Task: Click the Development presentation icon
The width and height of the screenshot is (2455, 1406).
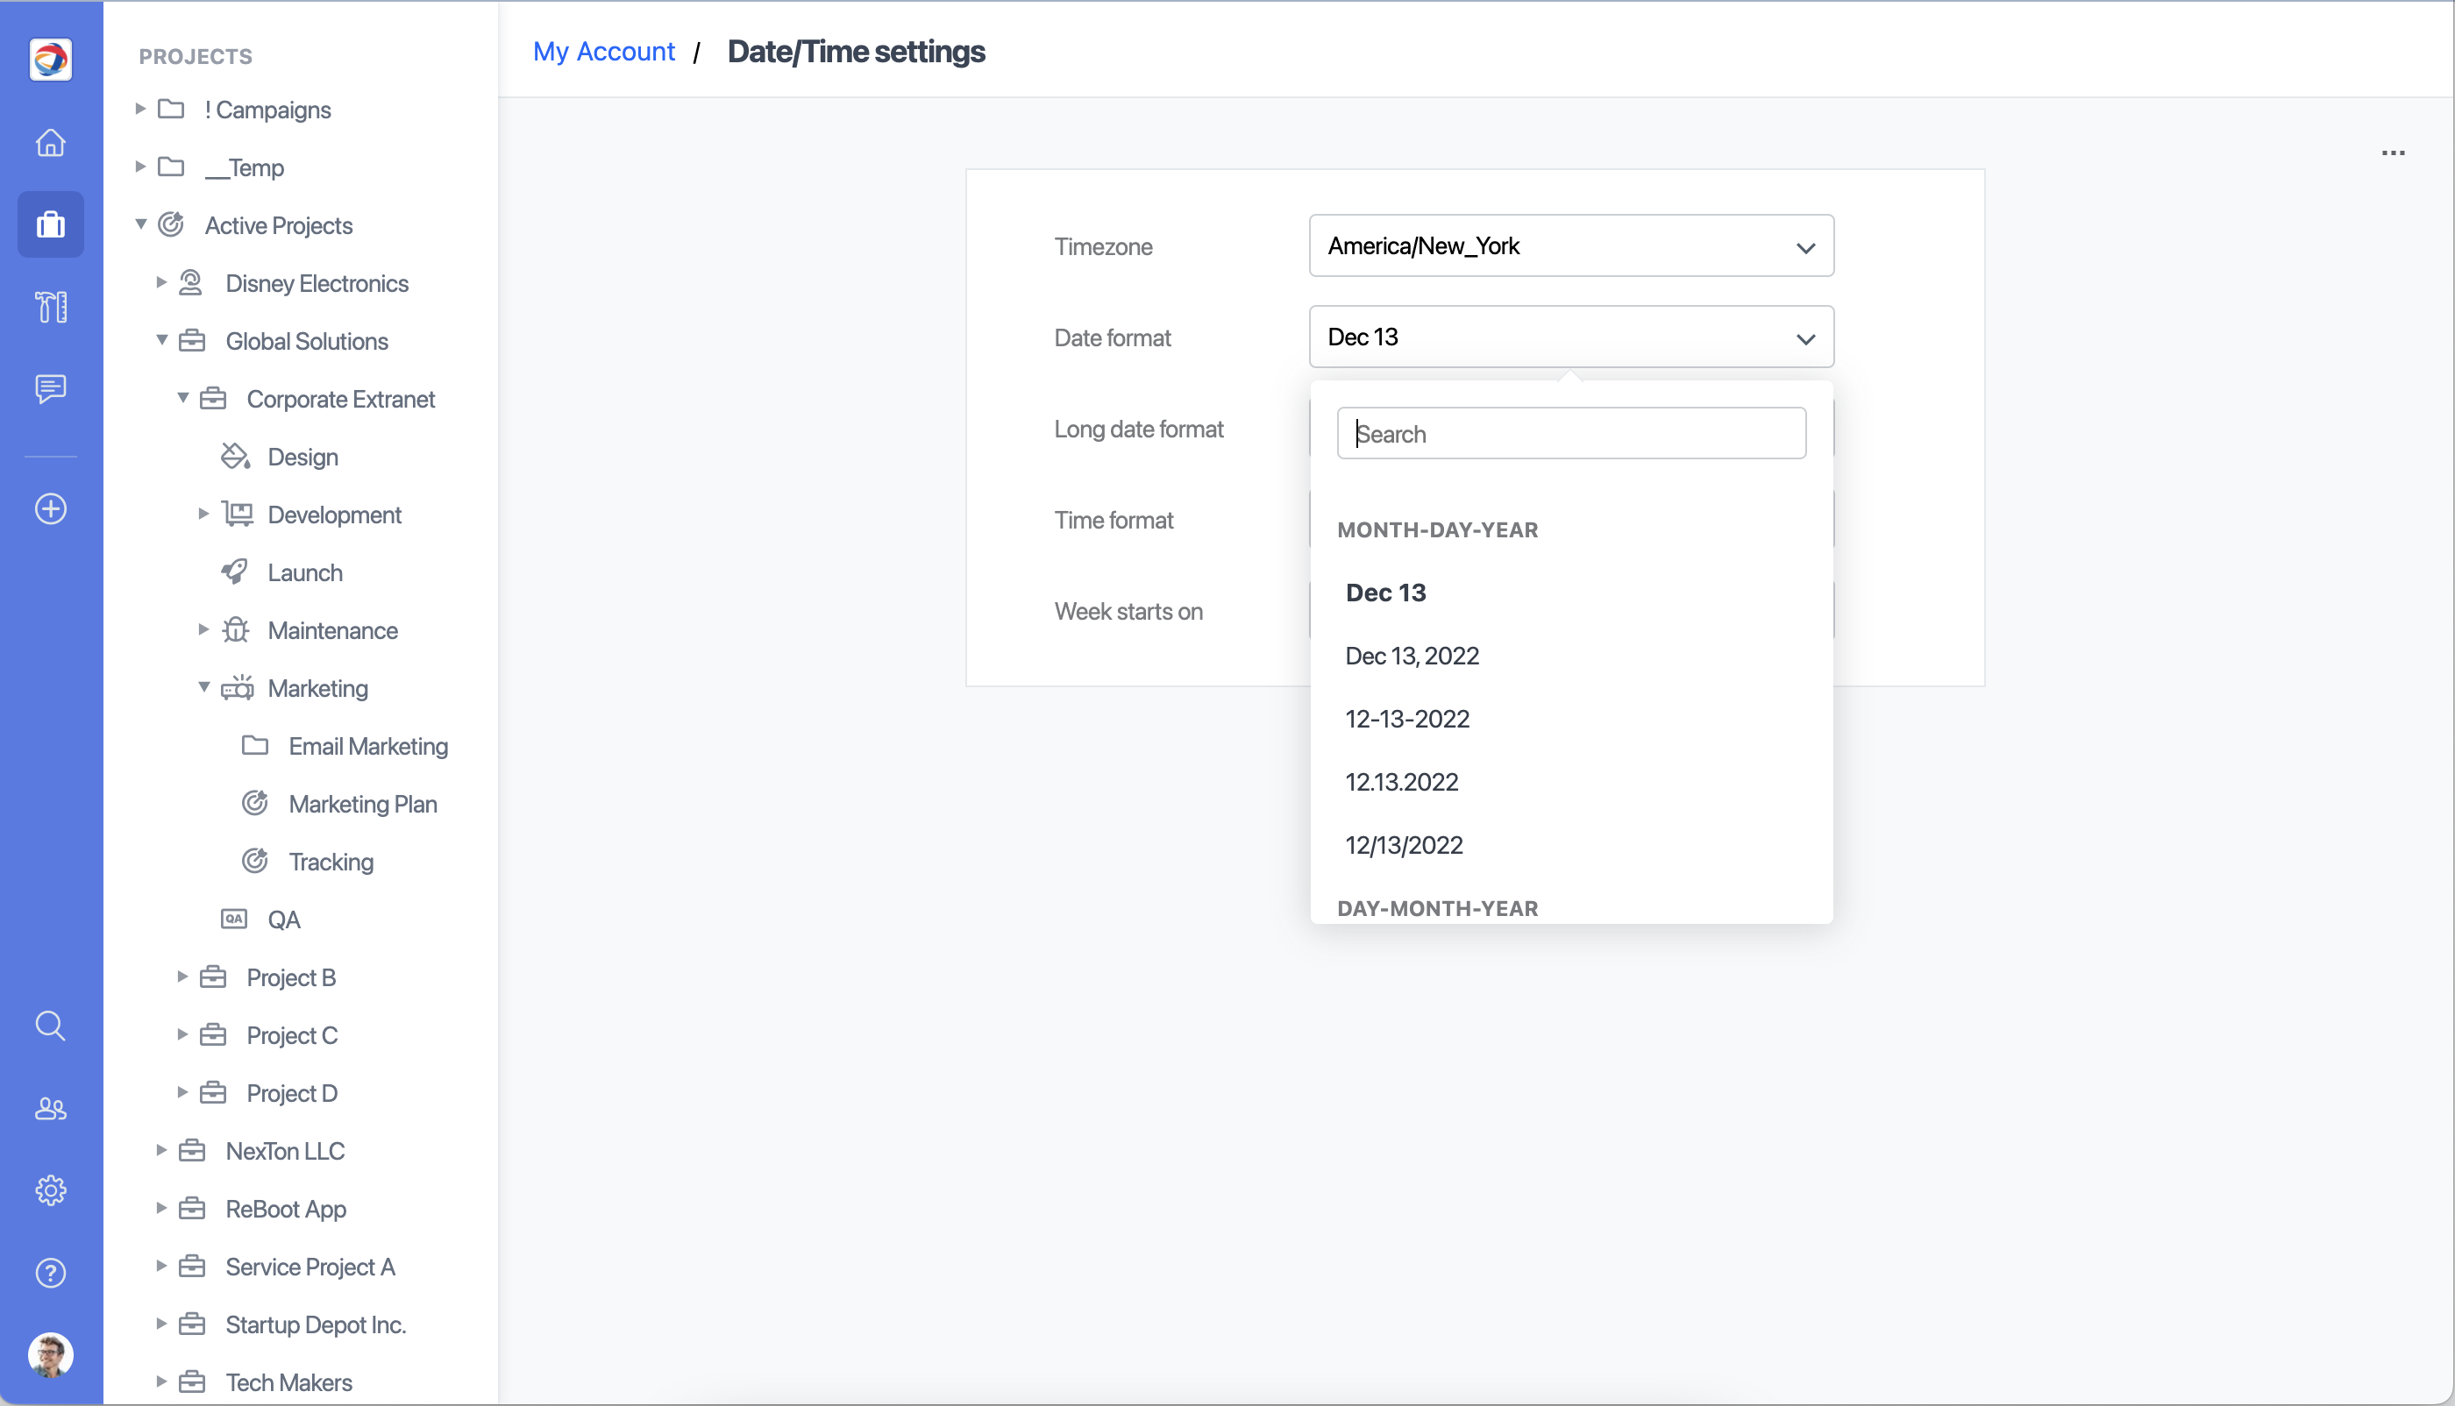Action: [237, 514]
